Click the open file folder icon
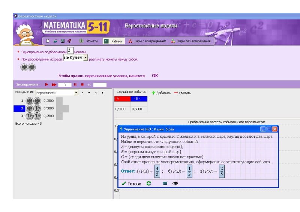300x212 pixels. tap(55, 41)
